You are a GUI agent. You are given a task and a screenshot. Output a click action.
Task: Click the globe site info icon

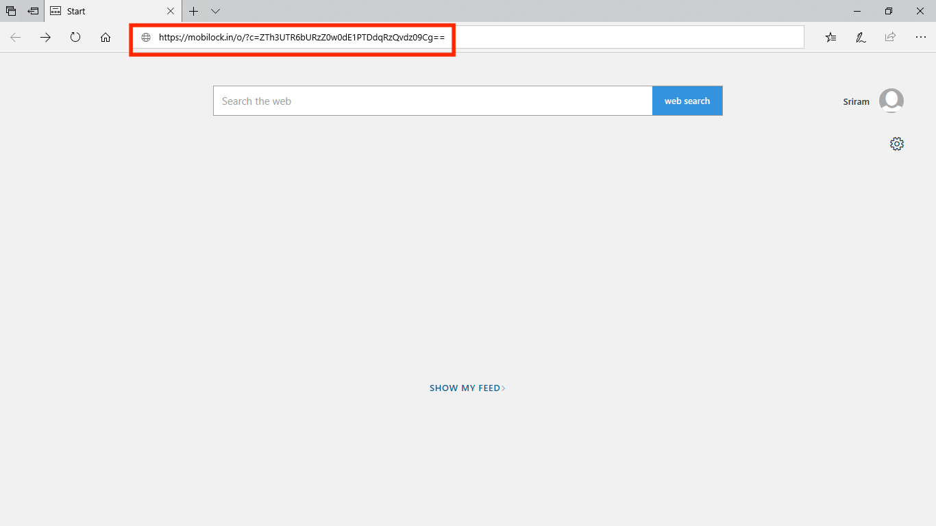[x=145, y=38]
